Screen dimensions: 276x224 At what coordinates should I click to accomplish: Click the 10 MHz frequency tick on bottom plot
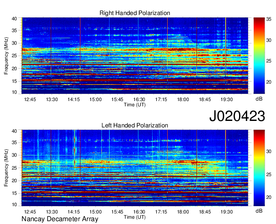tap(15, 205)
